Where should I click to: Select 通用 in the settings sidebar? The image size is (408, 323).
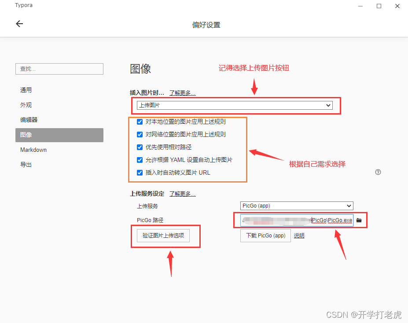(59, 90)
